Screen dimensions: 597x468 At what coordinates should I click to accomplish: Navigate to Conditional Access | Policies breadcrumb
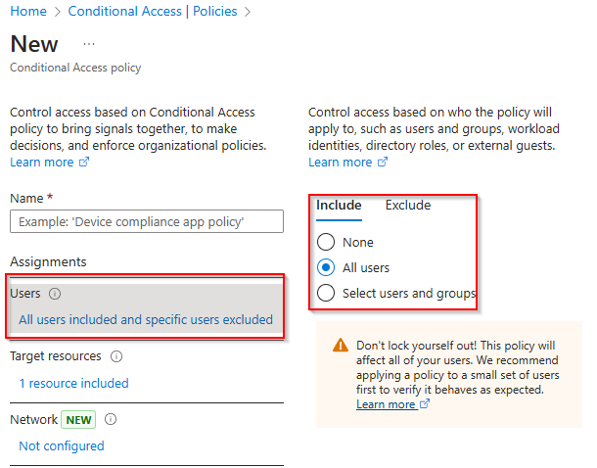pyautogui.click(x=155, y=12)
